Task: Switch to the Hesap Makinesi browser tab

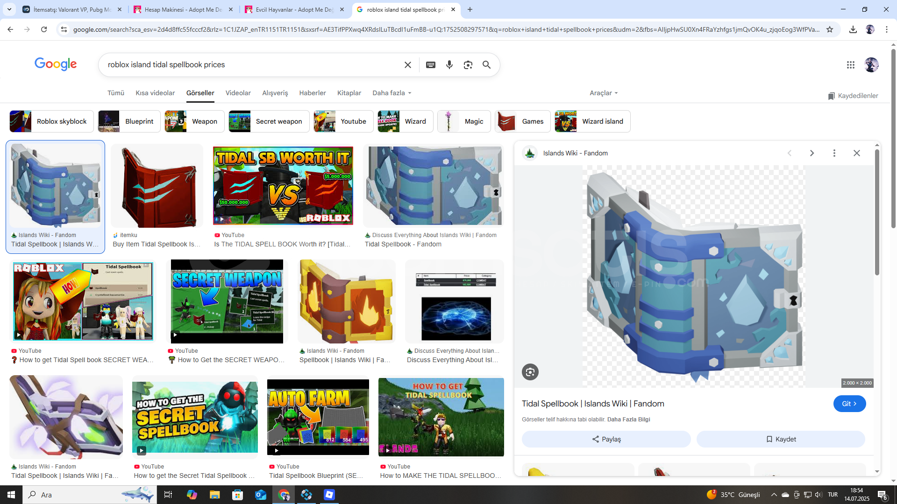Action: coord(183,9)
